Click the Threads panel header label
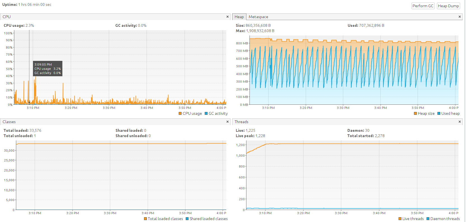The width and height of the screenshot is (466, 222). 241,122
